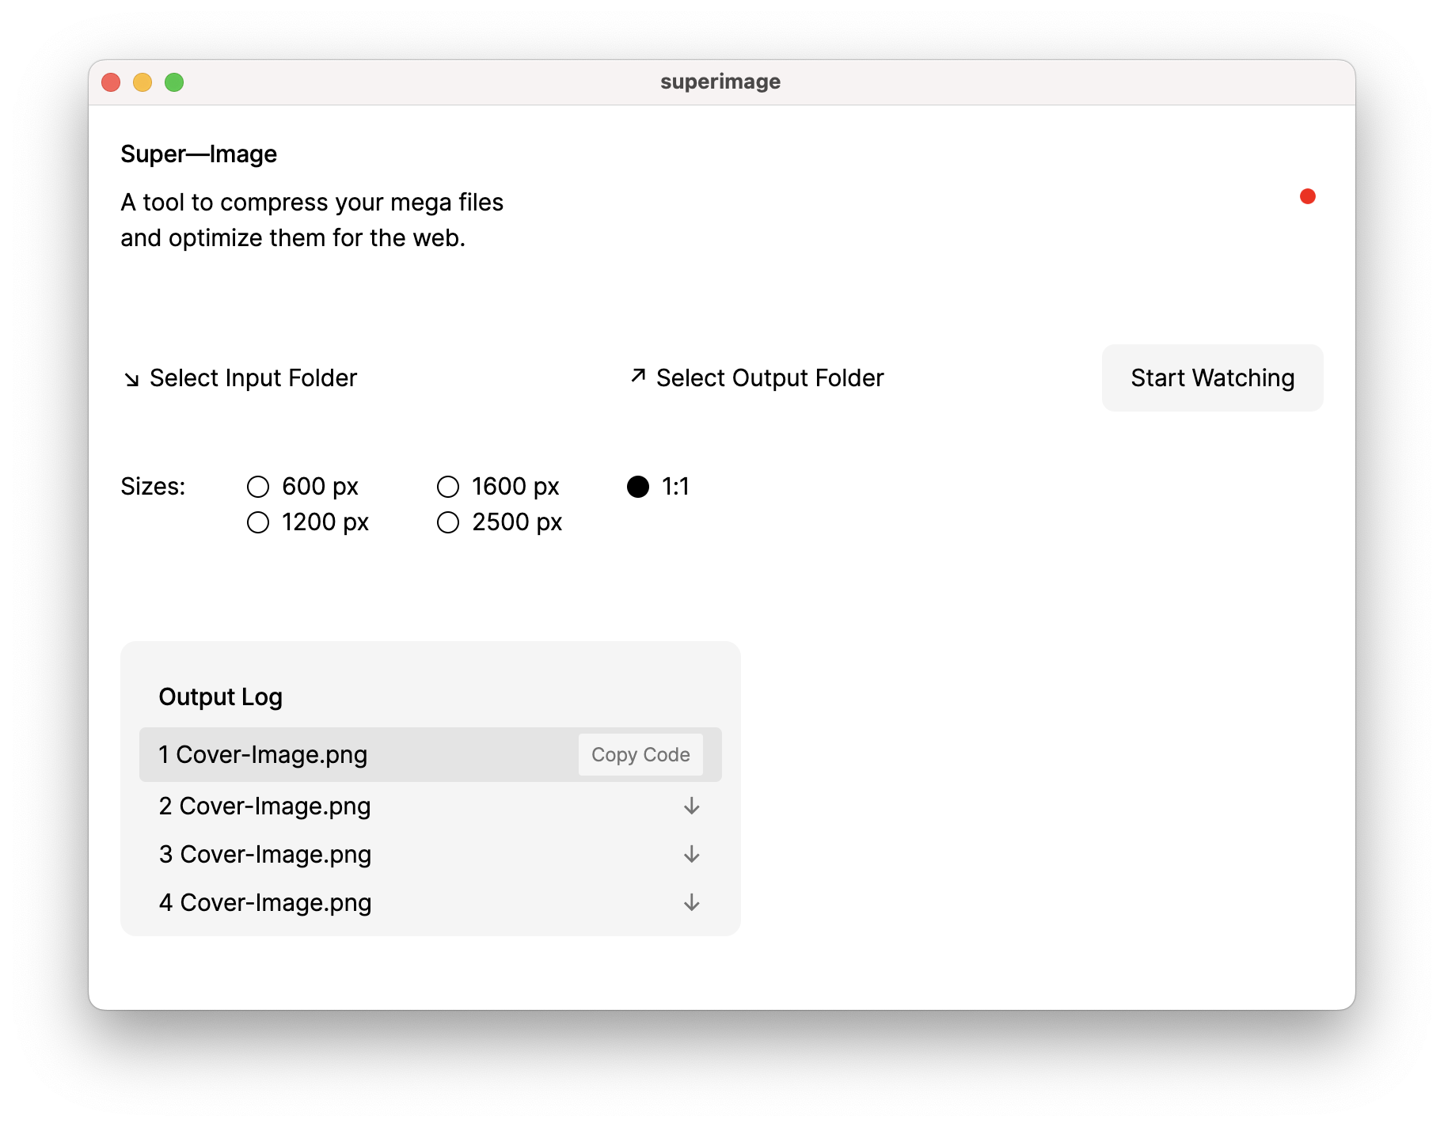This screenshot has width=1444, height=1127.
Task: Click download arrow for 3 Cover-Image.png
Action: tap(691, 854)
